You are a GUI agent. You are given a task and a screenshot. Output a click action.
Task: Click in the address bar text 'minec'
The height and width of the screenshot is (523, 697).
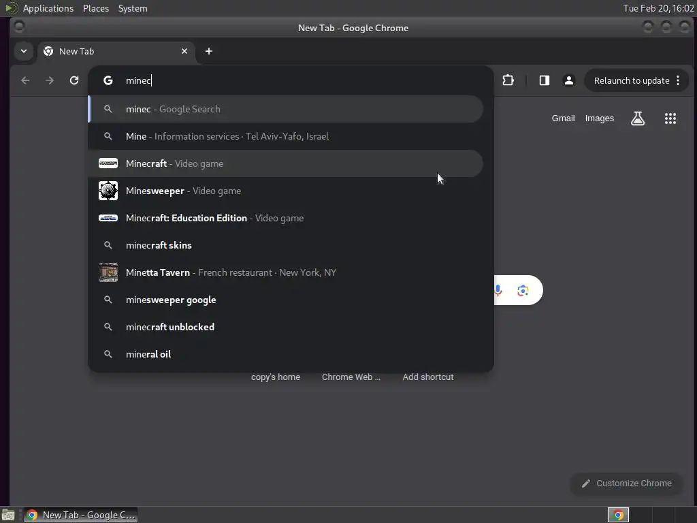(138, 80)
